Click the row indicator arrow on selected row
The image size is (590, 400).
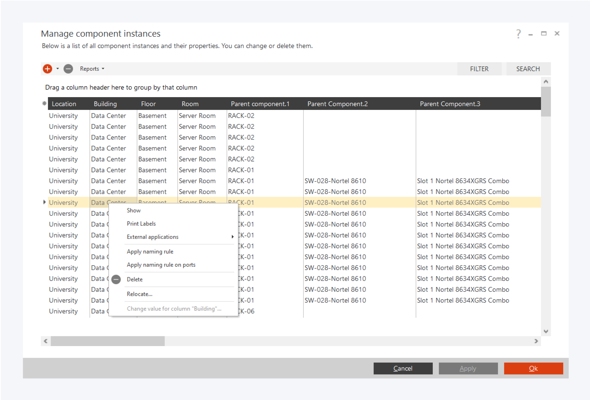(x=44, y=202)
